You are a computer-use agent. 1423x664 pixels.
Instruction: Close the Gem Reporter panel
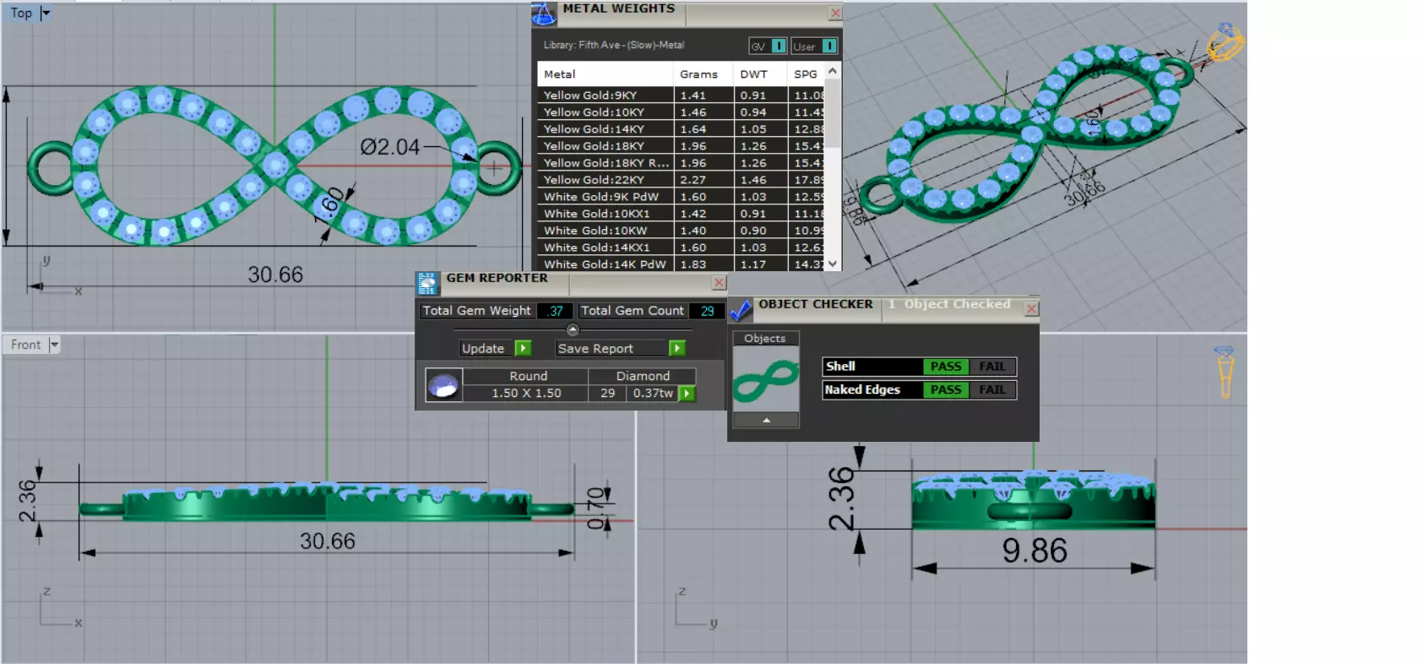(719, 283)
